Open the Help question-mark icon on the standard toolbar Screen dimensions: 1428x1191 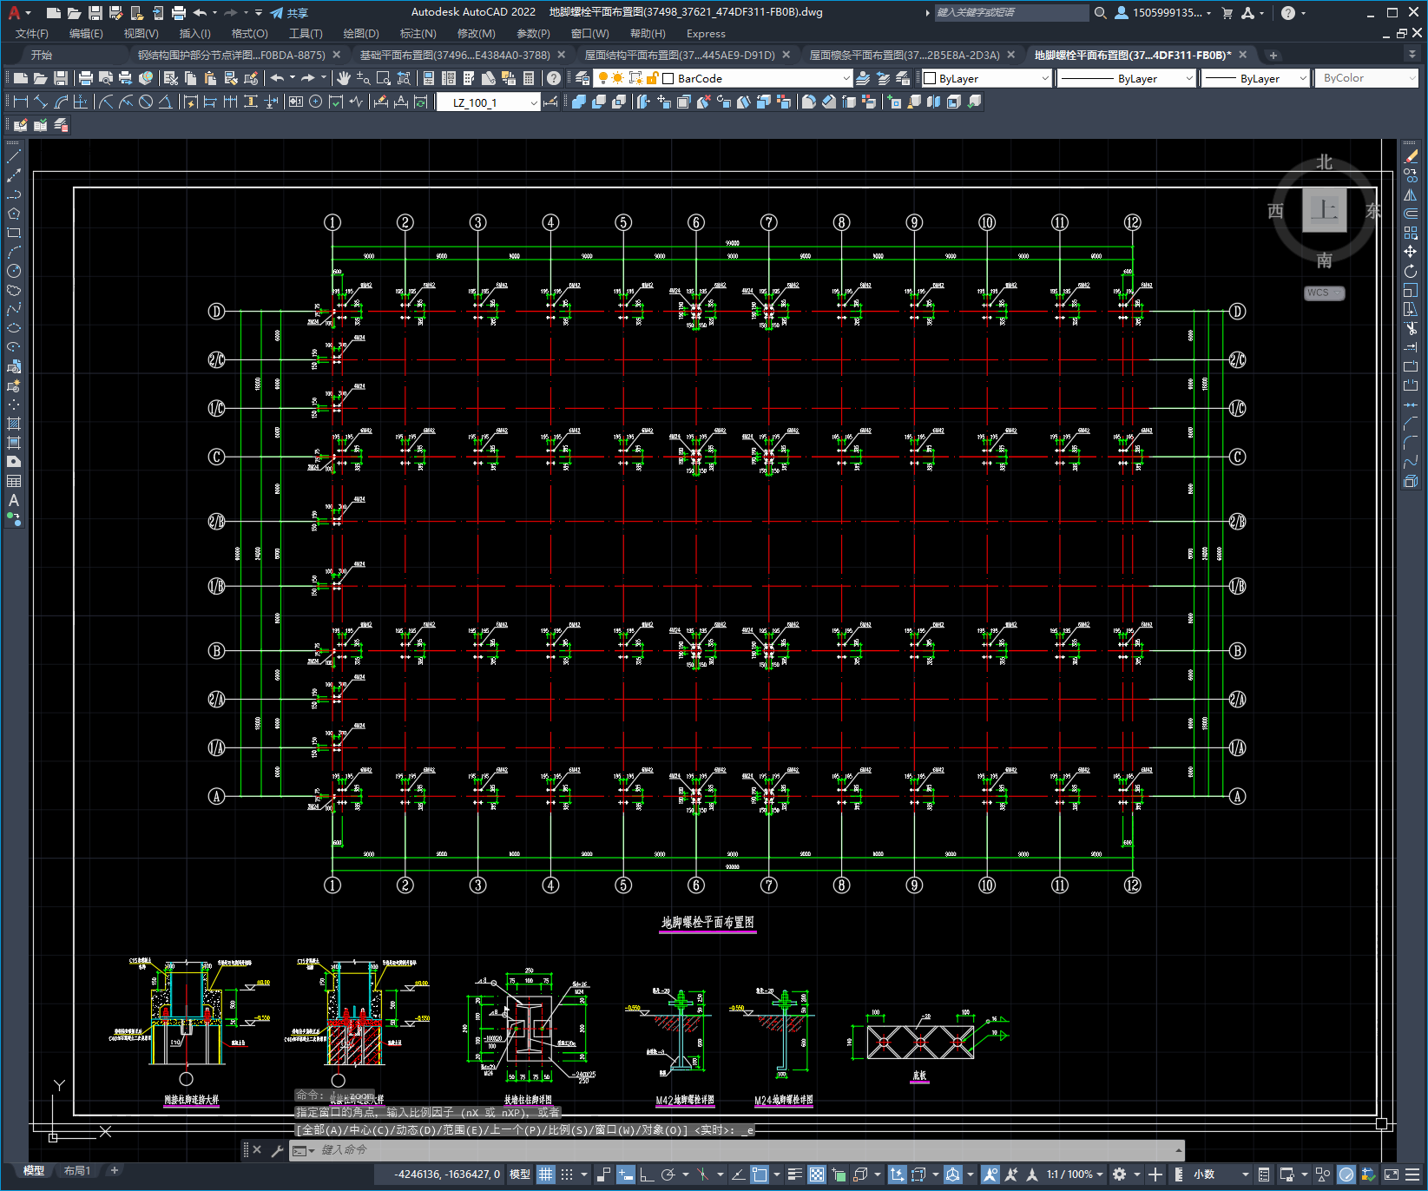[554, 78]
